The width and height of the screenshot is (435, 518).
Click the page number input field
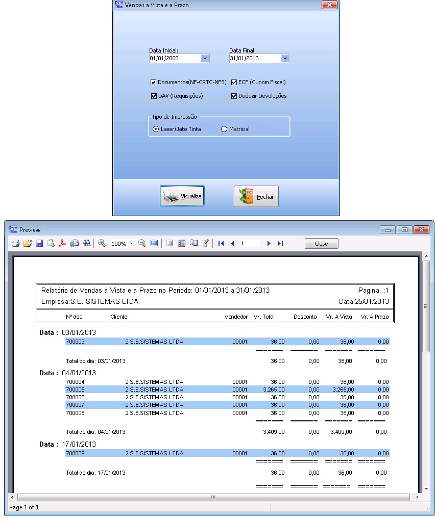point(249,244)
